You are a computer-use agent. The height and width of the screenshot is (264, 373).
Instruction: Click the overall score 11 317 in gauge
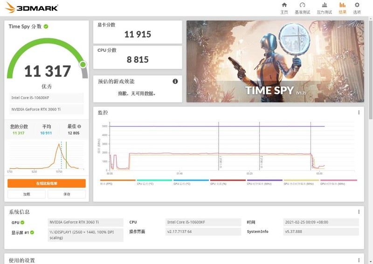pyautogui.click(x=48, y=71)
